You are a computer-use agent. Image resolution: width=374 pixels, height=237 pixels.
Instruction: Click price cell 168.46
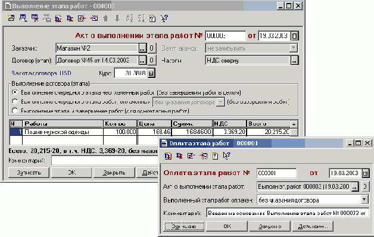click(x=154, y=132)
